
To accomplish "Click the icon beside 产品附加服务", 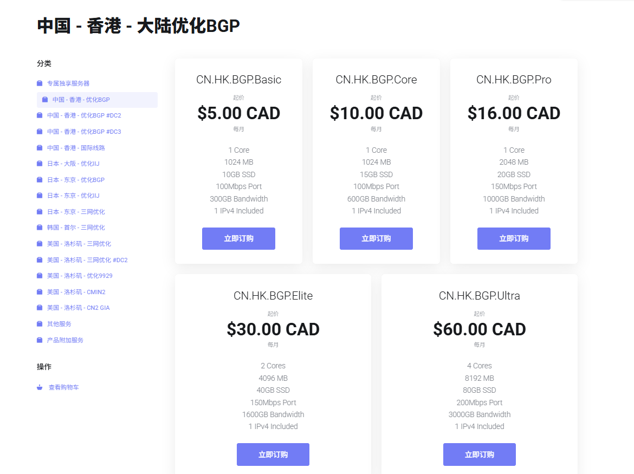I will coord(39,340).
